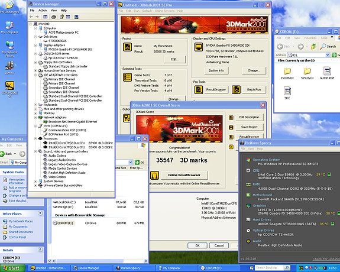Click Back in the My Computer window toolbar

coord(6,154)
